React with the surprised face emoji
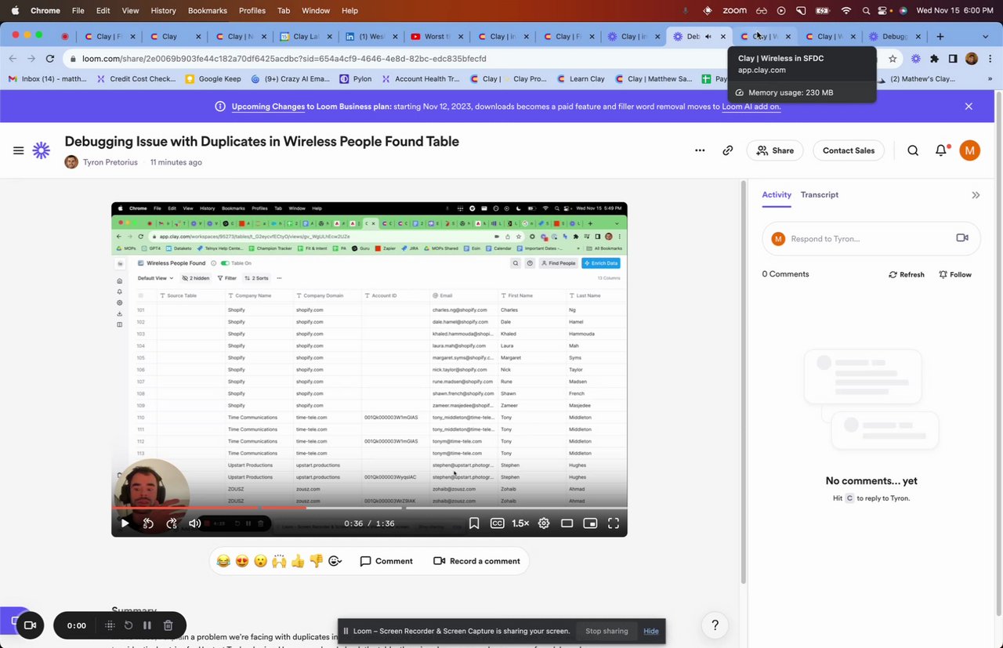Screen dimensions: 1003x648 click(260, 561)
